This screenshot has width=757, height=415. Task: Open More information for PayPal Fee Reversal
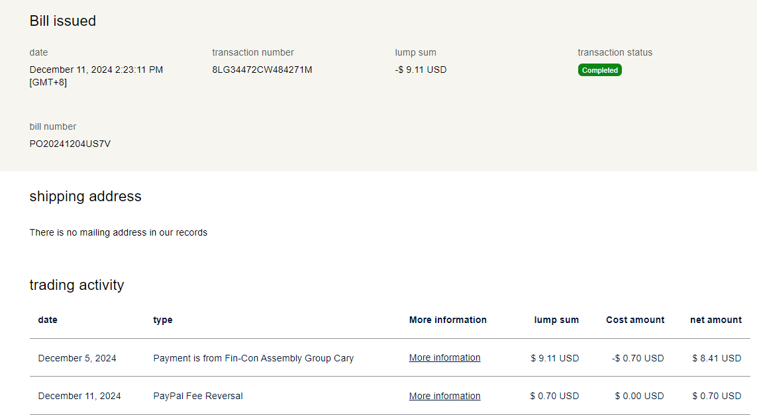(444, 396)
